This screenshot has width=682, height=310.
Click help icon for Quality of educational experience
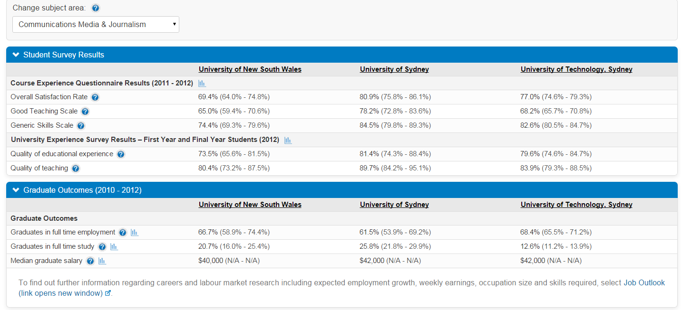click(x=121, y=154)
